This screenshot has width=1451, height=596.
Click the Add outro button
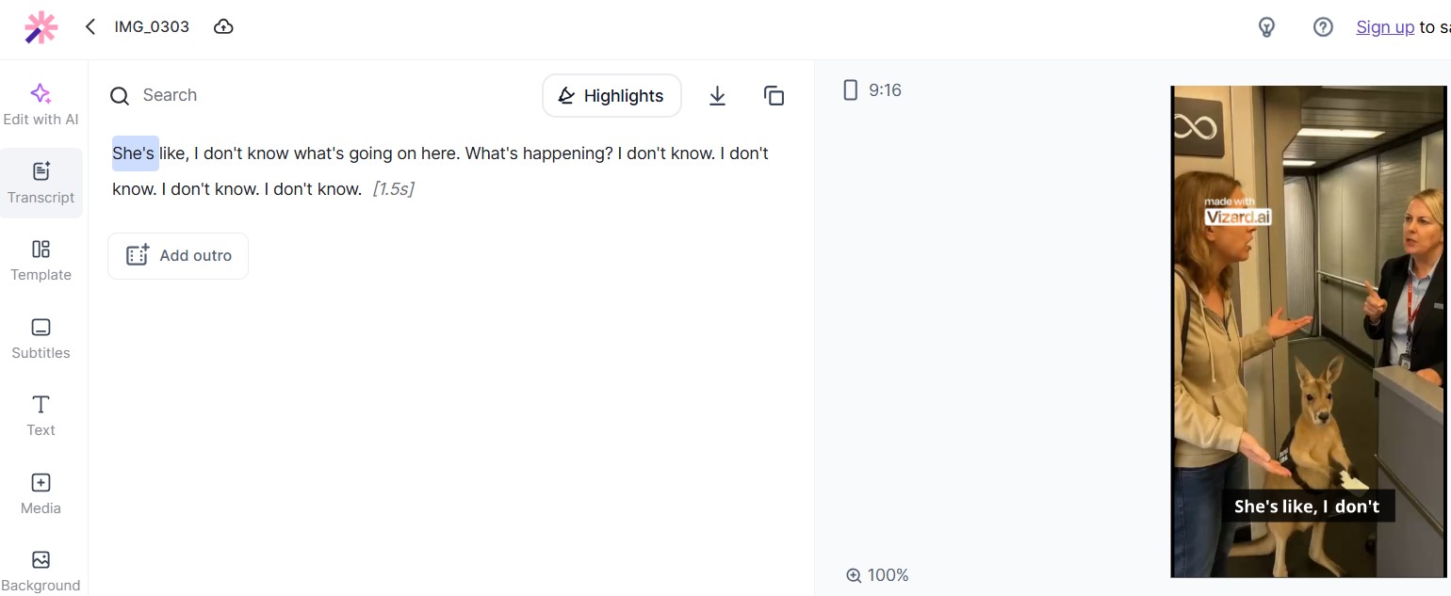coord(178,256)
